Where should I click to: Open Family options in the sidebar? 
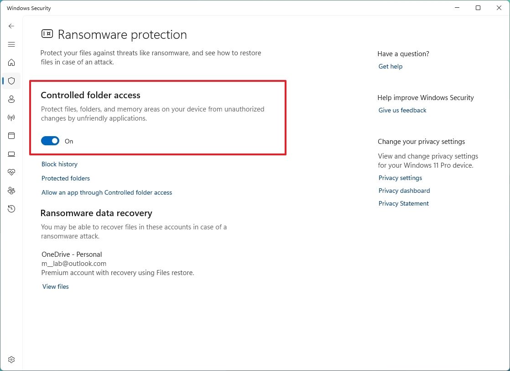coord(11,191)
